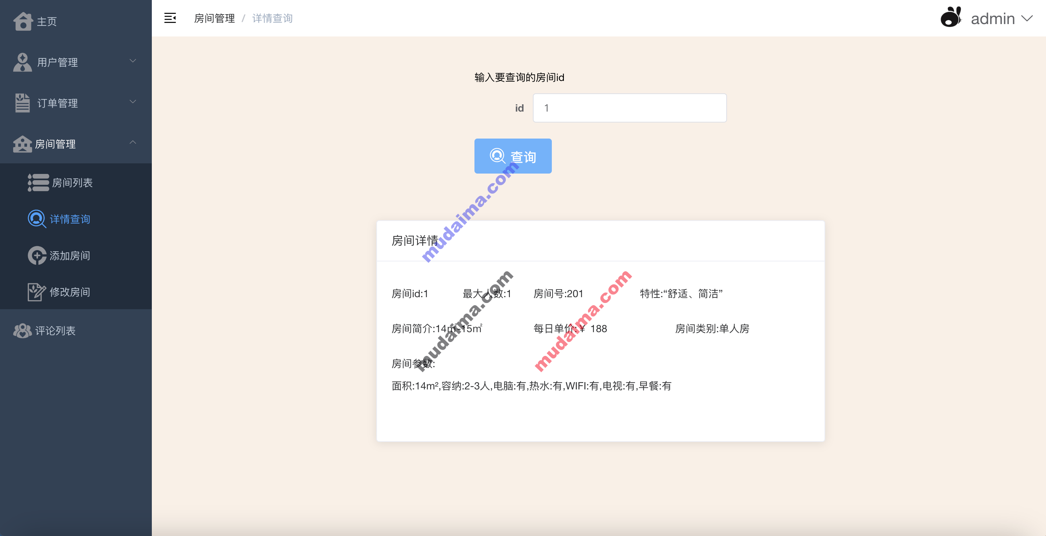Focus the room id input field
The height and width of the screenshot is (536, 1046).
point(630,108)
